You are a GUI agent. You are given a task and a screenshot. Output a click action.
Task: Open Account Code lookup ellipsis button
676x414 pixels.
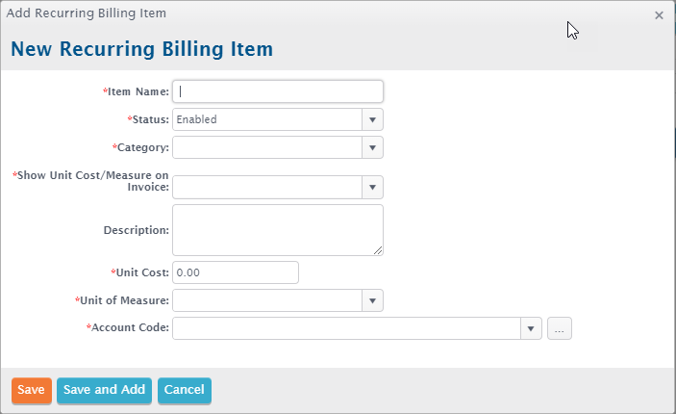(560, 328)
